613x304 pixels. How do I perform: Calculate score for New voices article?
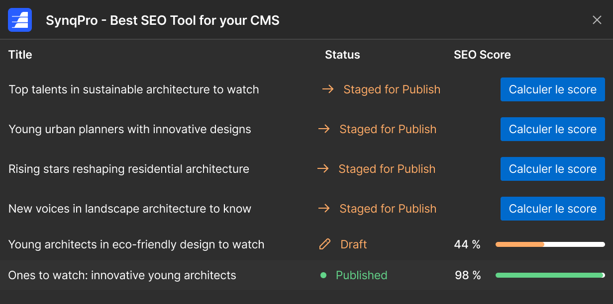(552, 209)
